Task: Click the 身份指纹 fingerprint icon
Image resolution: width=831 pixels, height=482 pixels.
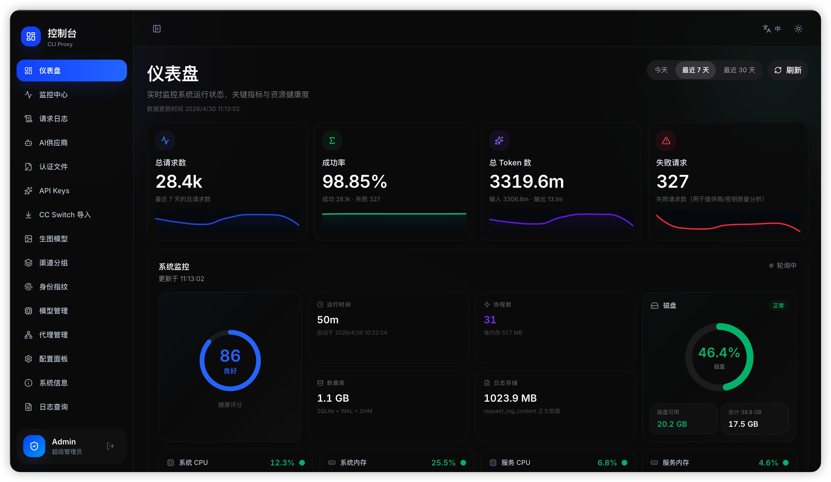Action: pyautogui.click(x=28, y=287)
